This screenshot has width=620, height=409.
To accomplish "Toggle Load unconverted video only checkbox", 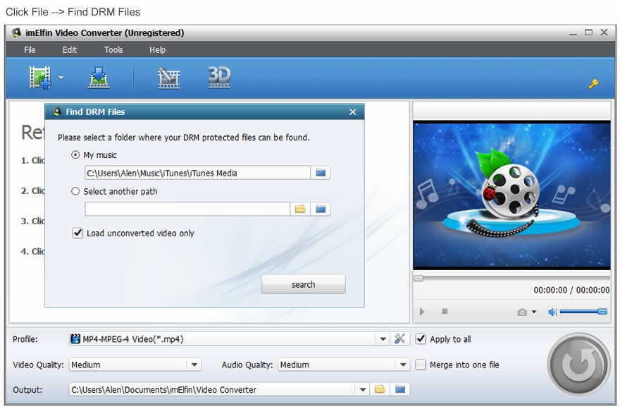I will pyautogui.click(x=77, y=233).
